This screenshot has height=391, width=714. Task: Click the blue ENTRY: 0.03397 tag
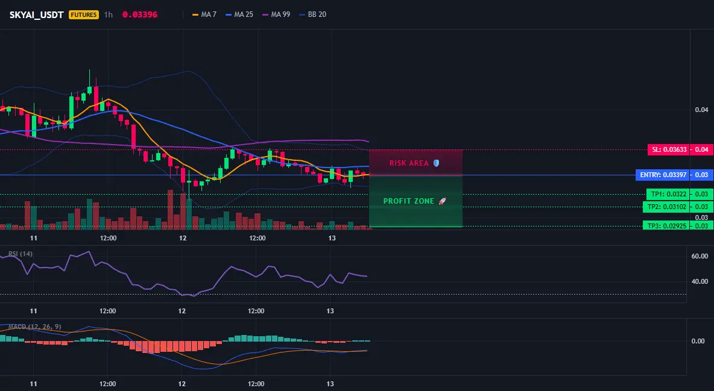pos(663,175)
